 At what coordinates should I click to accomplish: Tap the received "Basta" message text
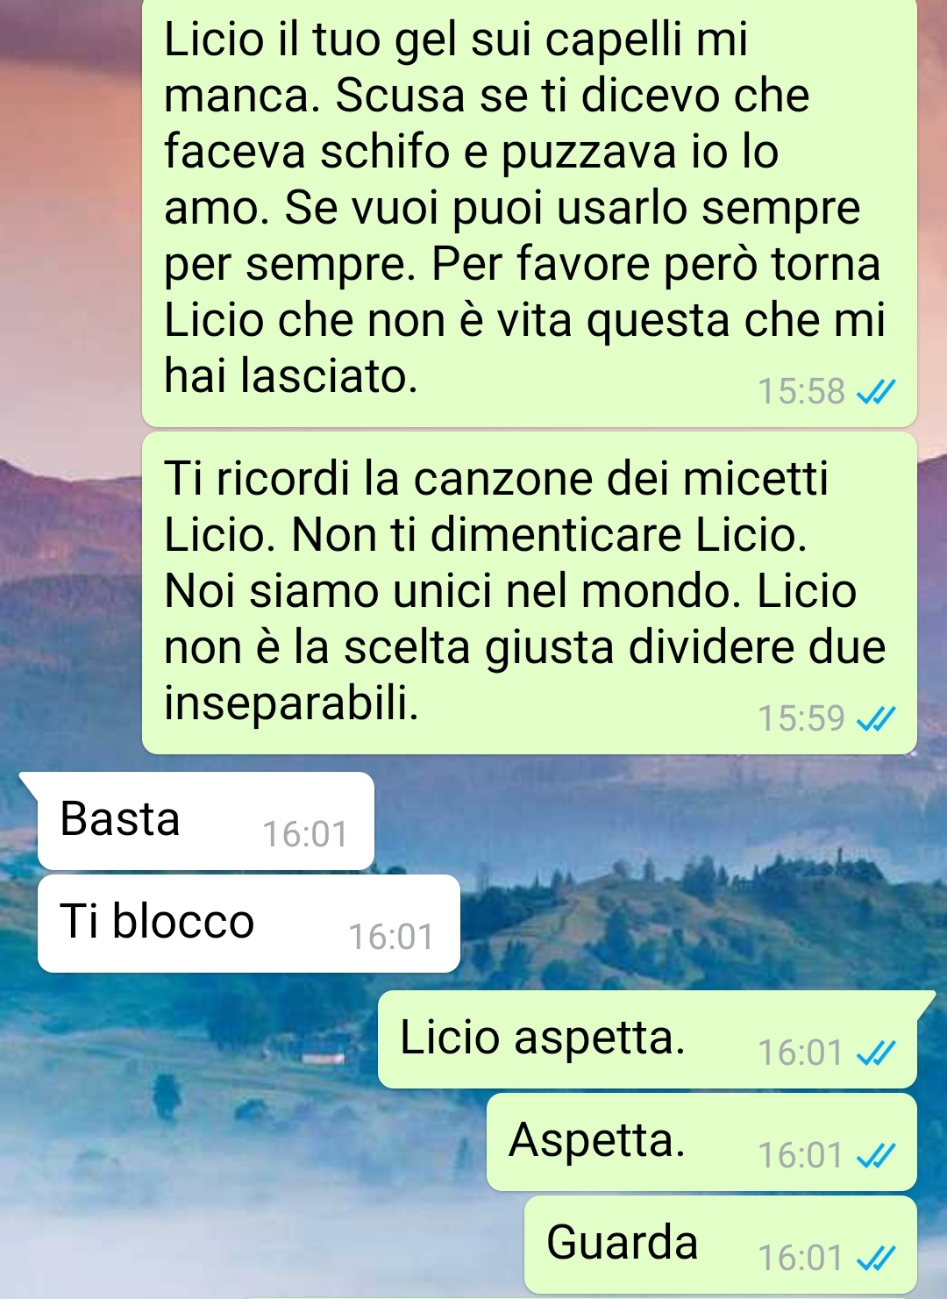click(120, 819)
